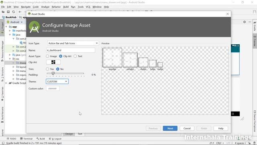The image size is (257, 145).
Task: Open the Preview side tool window
Action: pos(255,41)
